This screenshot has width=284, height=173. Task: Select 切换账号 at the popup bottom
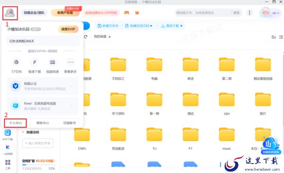pos(70,123)
